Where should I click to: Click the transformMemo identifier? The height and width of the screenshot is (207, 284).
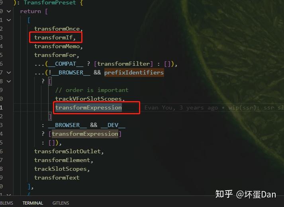57,46
